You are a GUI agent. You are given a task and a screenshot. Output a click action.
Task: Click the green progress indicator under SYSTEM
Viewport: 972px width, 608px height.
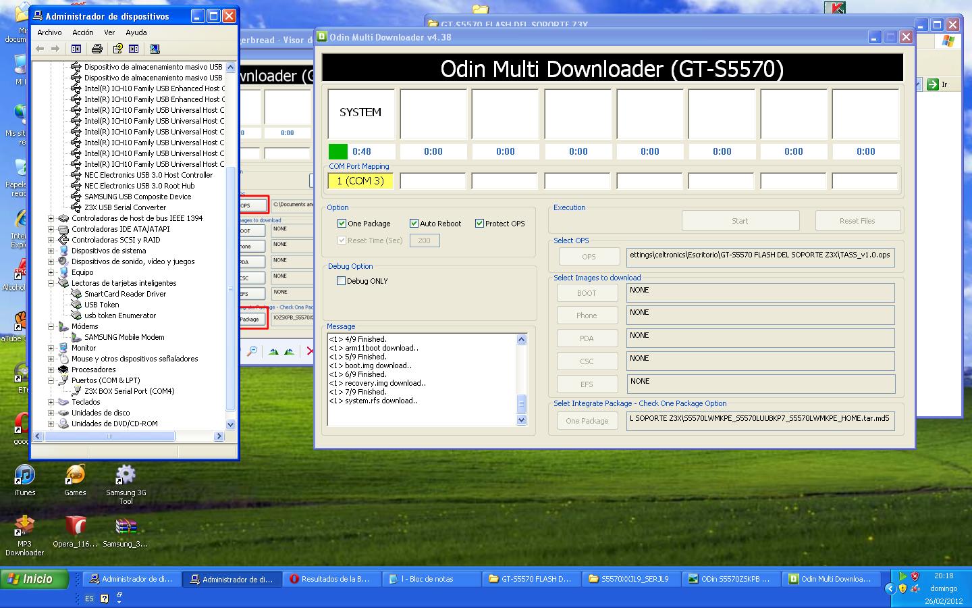[x=337, y=151]
